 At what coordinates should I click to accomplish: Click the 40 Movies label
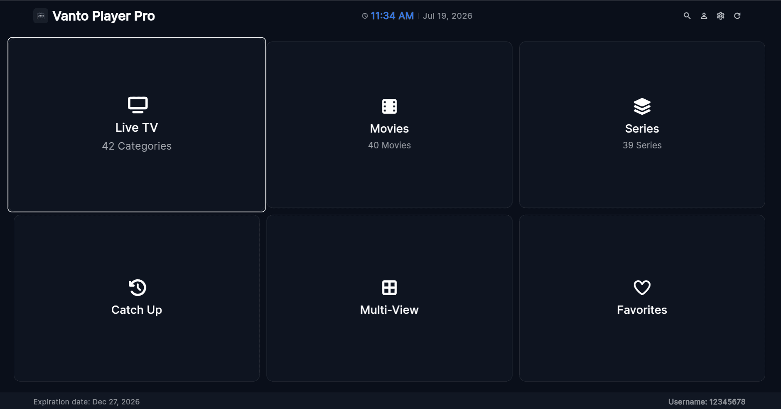point(389,145)
